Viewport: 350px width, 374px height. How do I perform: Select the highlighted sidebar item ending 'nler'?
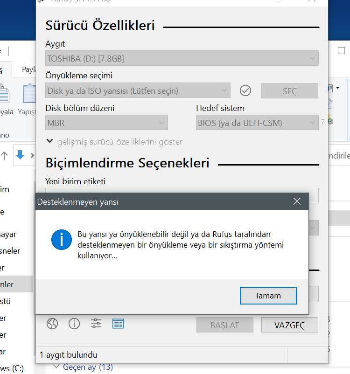pyautogui.click(x=16, y=284)
